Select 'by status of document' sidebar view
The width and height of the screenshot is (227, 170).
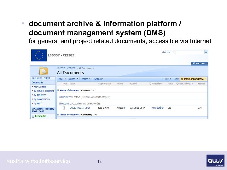(x=44, y=91)
